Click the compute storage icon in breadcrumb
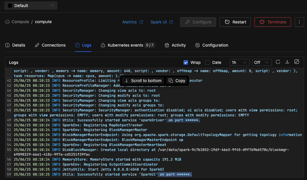The image size is (307, 180). tap(7, 22)
